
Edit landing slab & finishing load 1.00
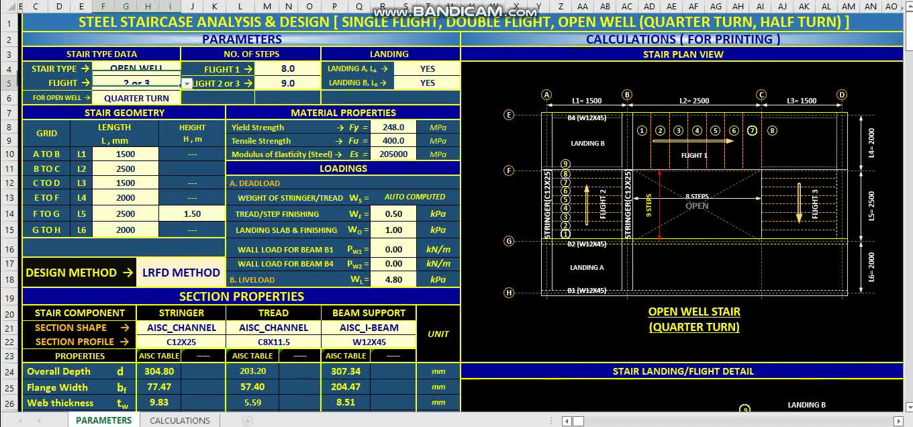tap(393, 230)
